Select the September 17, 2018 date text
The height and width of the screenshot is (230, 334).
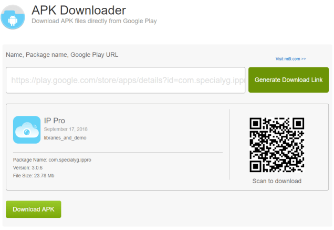(x=66, y=129)
